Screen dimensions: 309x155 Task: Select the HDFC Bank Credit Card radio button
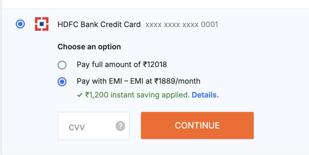(21, 24)
